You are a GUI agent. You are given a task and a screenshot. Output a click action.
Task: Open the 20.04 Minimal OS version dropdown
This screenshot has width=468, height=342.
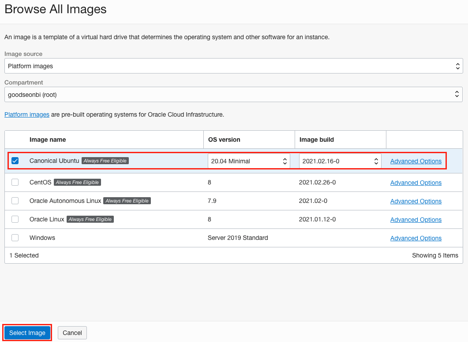(x=249, y=161)
